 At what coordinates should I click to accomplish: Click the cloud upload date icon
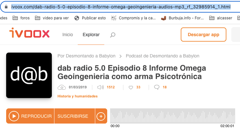pos(62,87)
